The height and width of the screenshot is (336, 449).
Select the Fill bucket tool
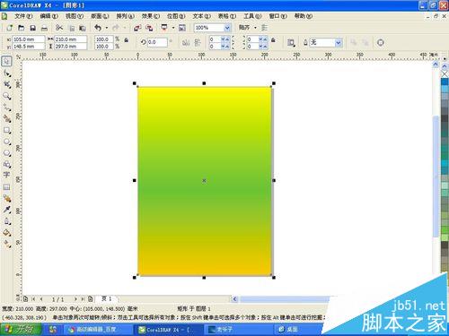click(7, 233)
